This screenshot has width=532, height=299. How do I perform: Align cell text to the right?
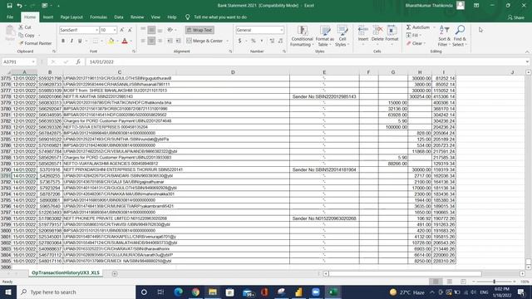160,41
